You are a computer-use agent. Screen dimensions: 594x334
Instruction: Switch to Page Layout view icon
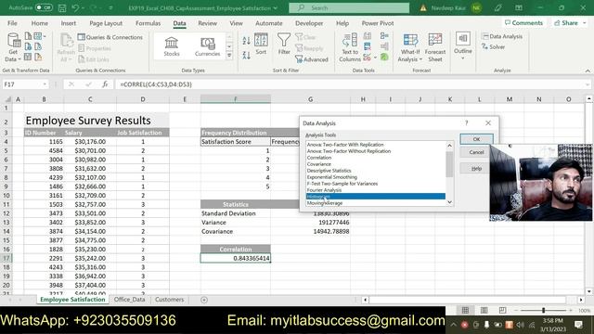[x=484, y=310]
